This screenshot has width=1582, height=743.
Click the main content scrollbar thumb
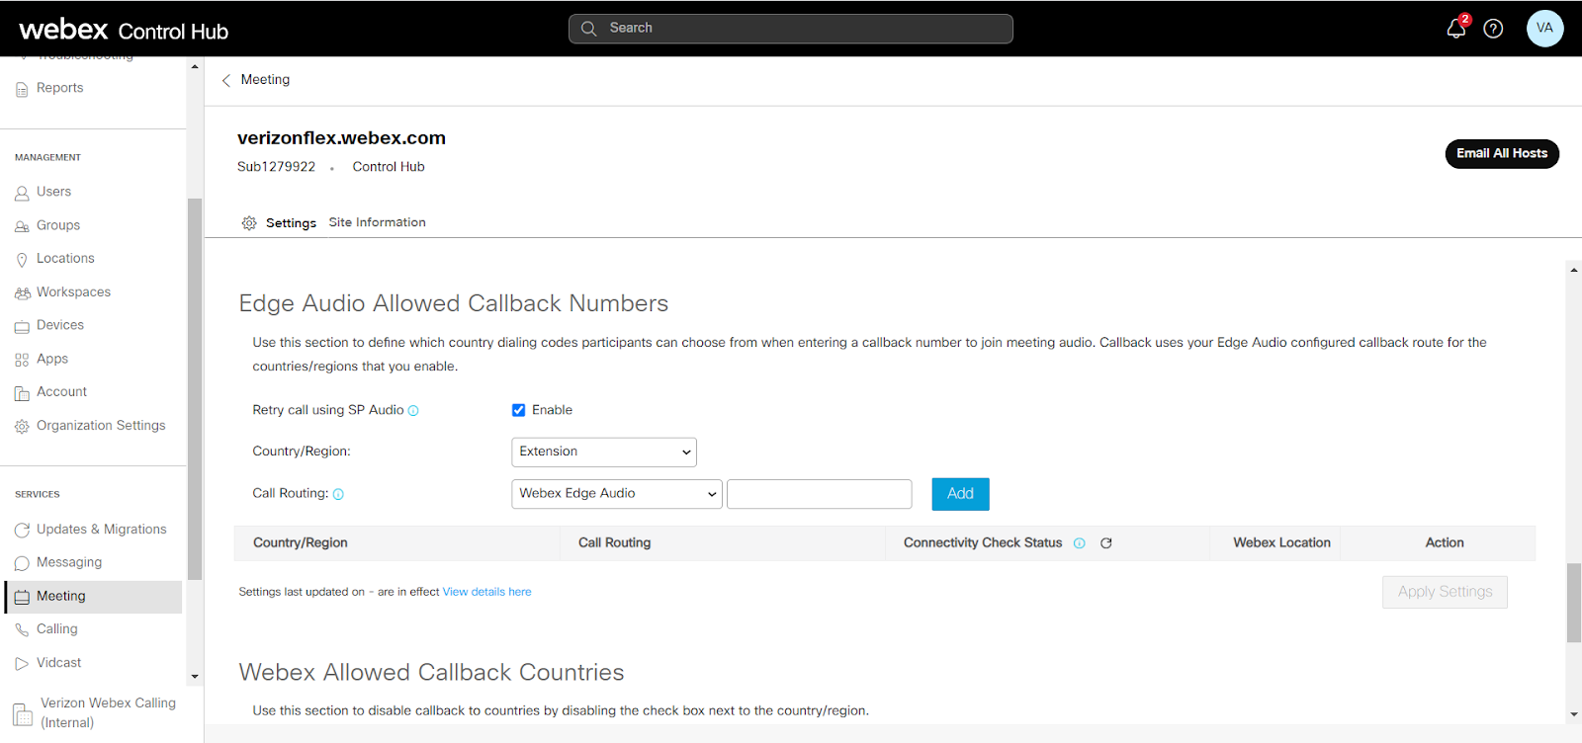(1573, 603)
